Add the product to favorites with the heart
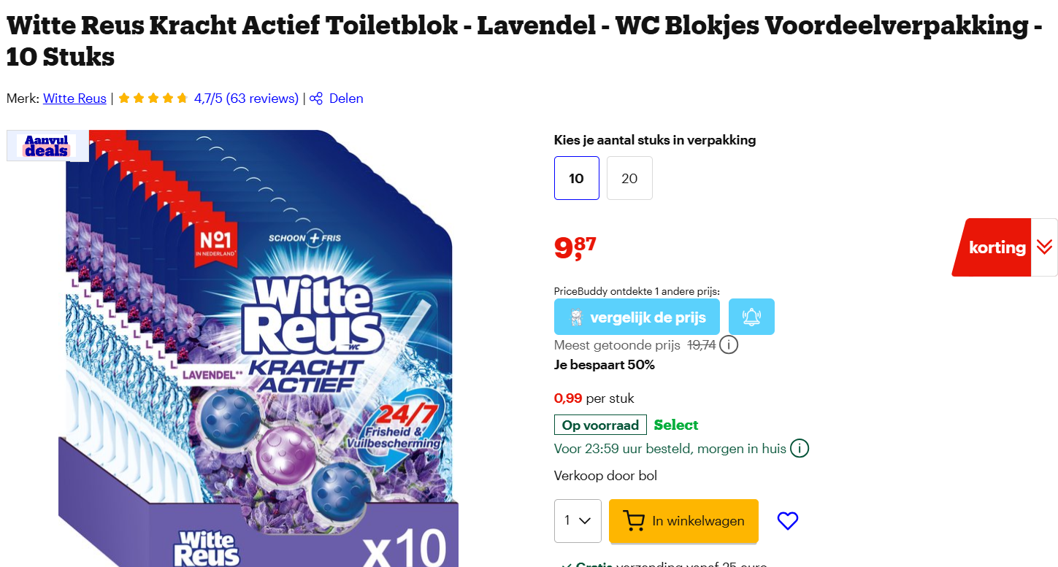Viewport: 1058px width, 567px height. [x=787, y=520]
